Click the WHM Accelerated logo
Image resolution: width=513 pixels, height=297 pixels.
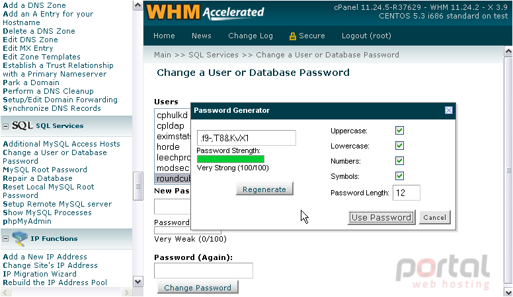(x=205, y=13)
